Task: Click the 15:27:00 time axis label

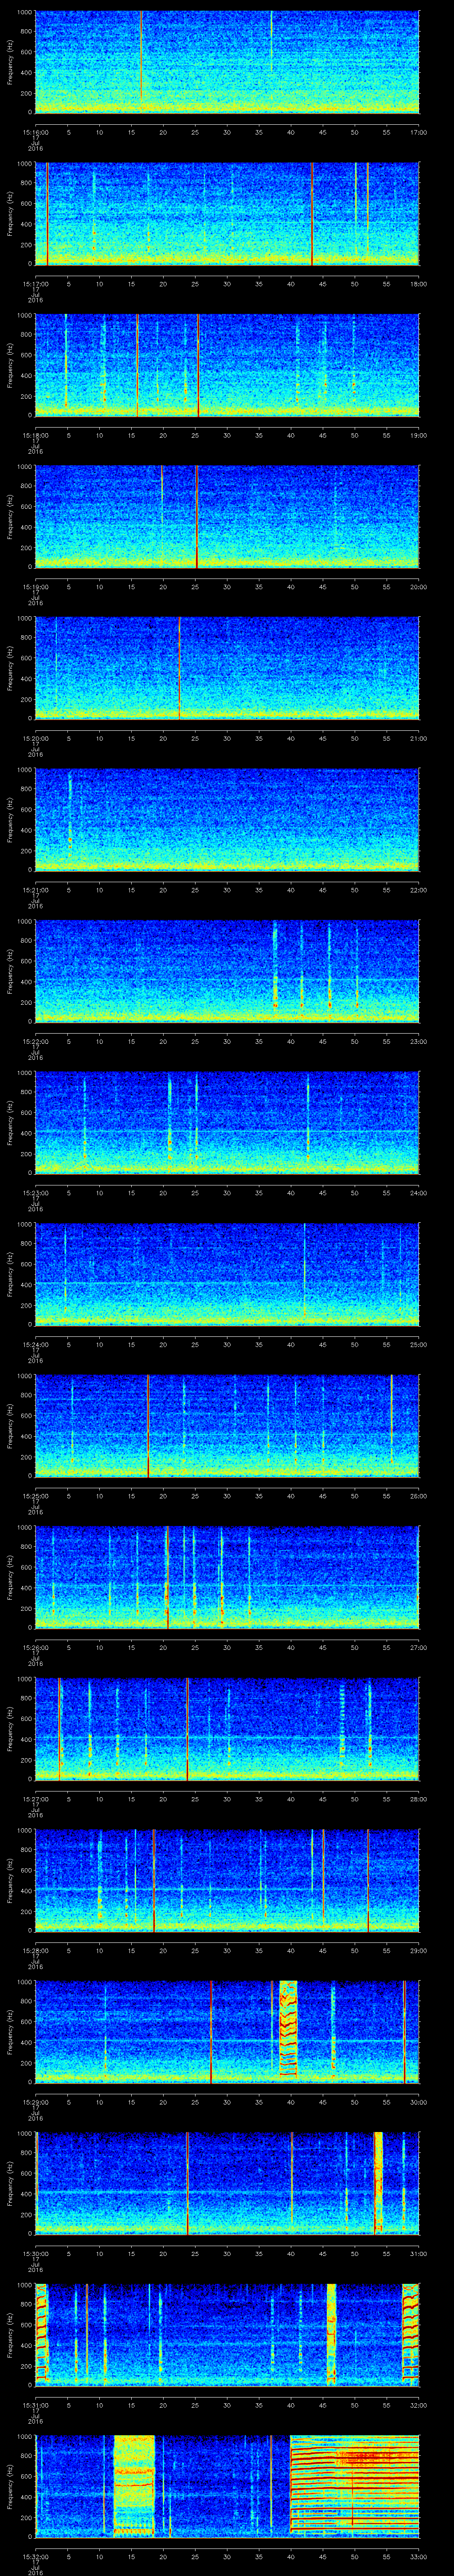Action: (x=35, y=1800)
